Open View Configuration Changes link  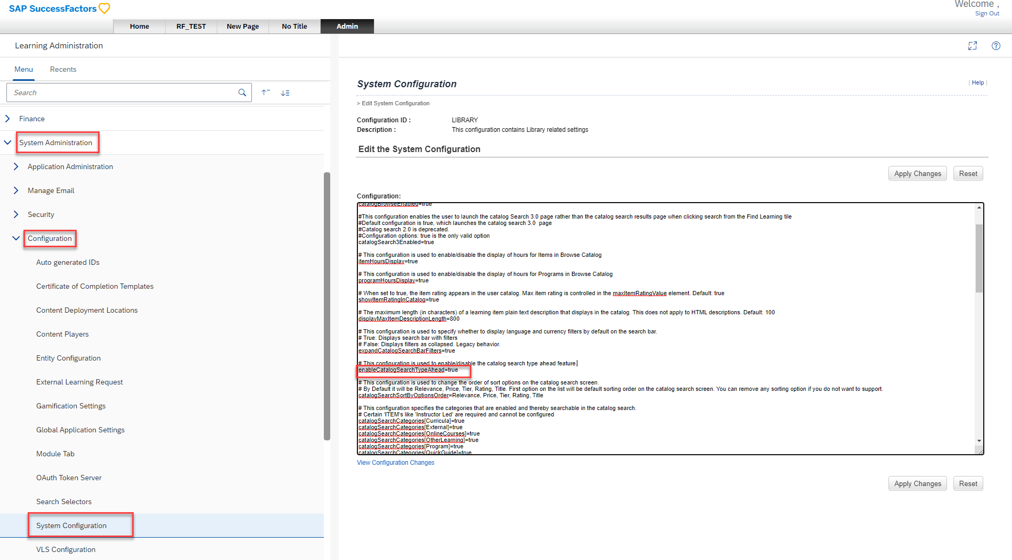[395, 463]
